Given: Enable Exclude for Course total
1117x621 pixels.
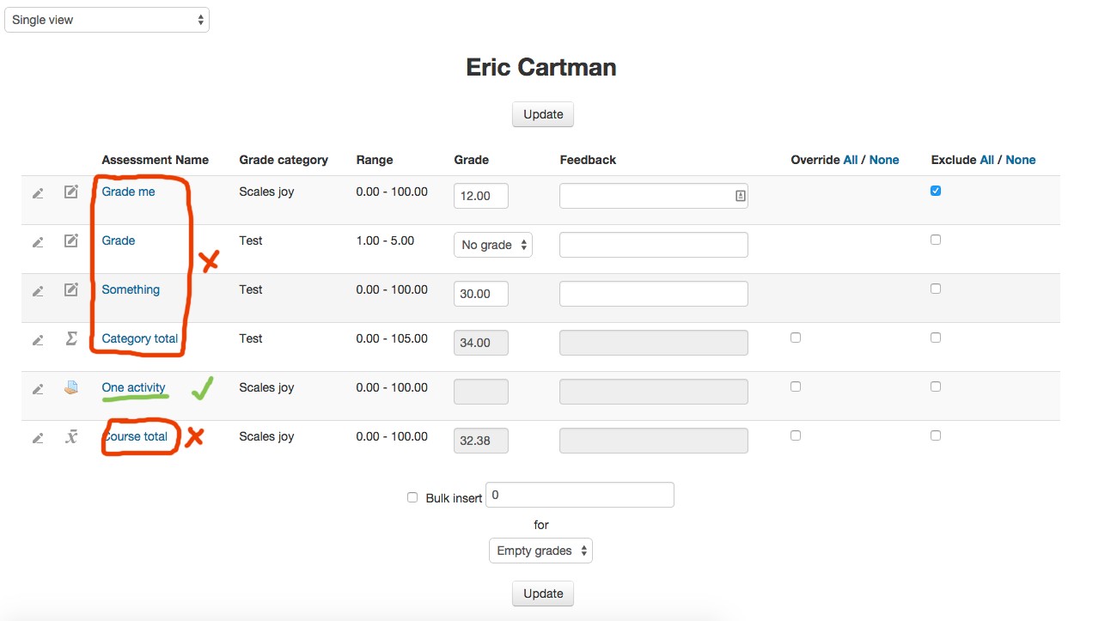Looking at the screenshot, I should (x=936, y=435).
